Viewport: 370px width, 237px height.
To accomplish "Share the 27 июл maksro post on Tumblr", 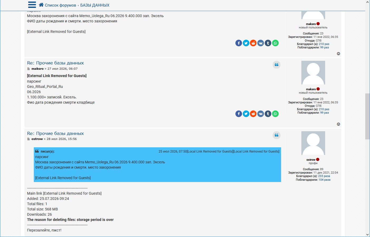I will [x=268, y=114].
